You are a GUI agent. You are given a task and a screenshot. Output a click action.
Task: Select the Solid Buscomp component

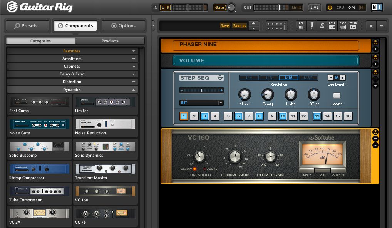[40, 149]
